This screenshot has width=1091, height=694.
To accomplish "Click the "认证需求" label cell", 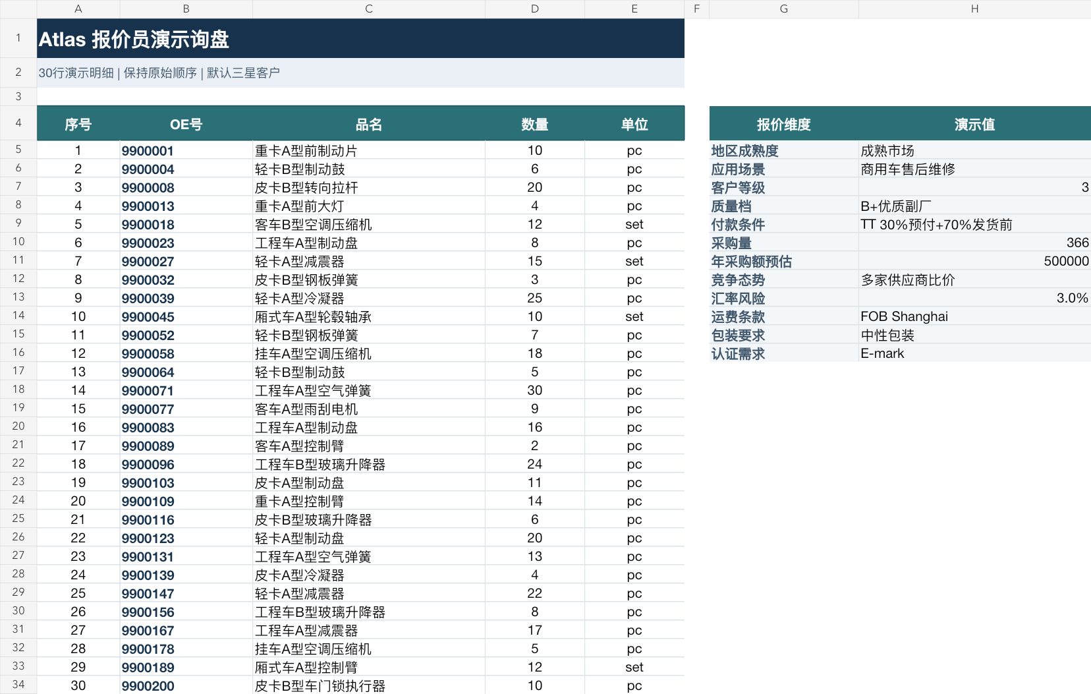I will click(784, 353).
